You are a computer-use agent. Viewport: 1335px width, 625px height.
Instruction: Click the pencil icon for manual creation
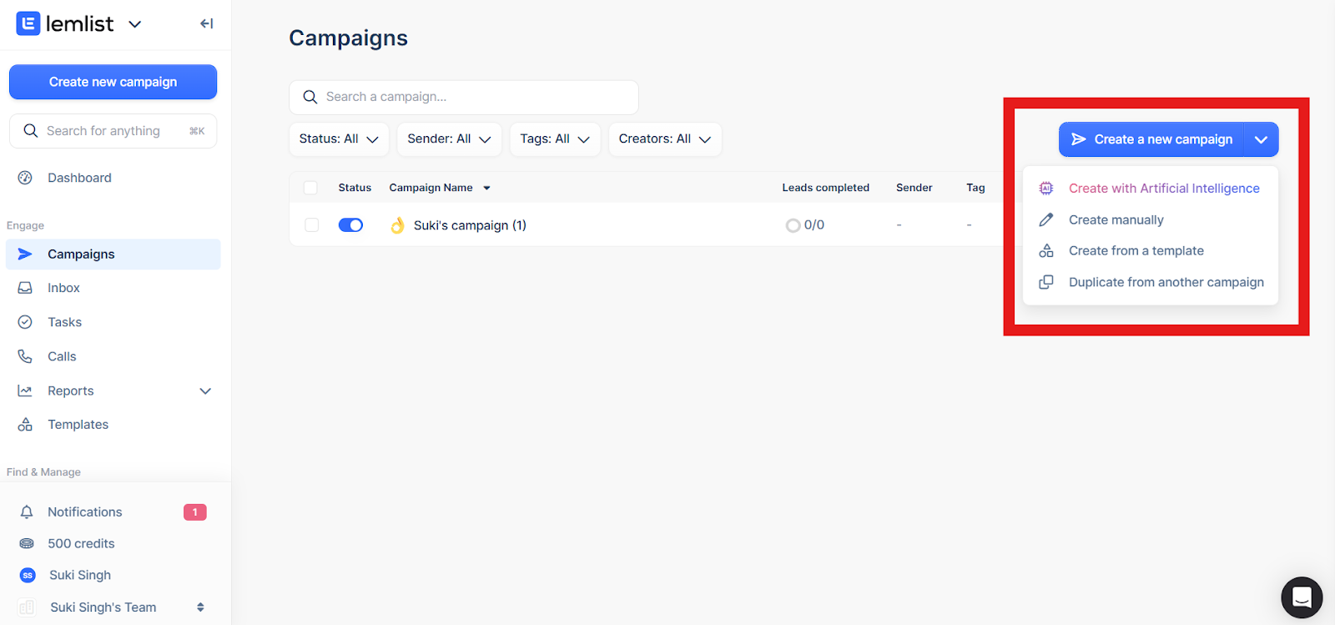coord(1045,219)
